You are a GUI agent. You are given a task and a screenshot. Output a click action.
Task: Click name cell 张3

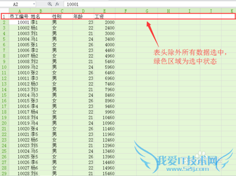point(41,101)
